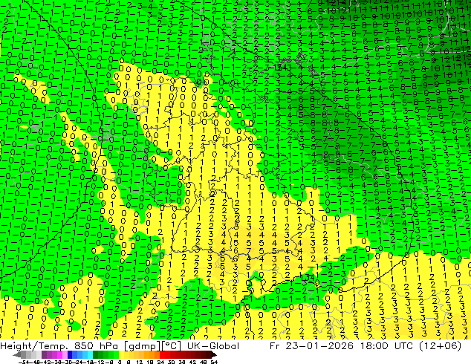Click the "UTC" timezone label
Image resolution: width=471 pixels, height=364 pixels.
click(404, 346)
